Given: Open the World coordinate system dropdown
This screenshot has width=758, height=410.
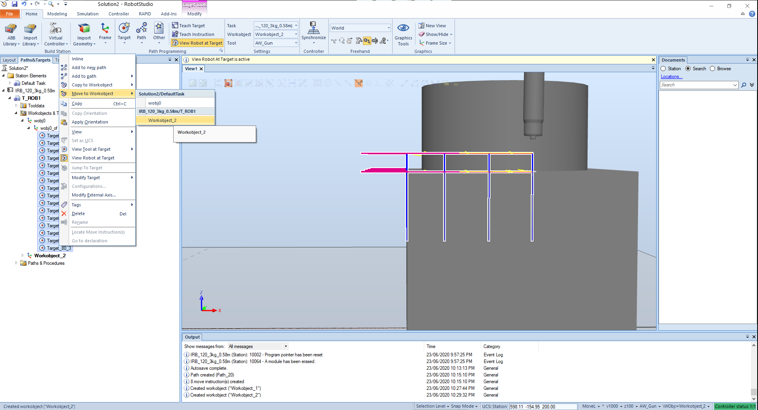Looking at the screenshot, I should [x=360, y=28].
